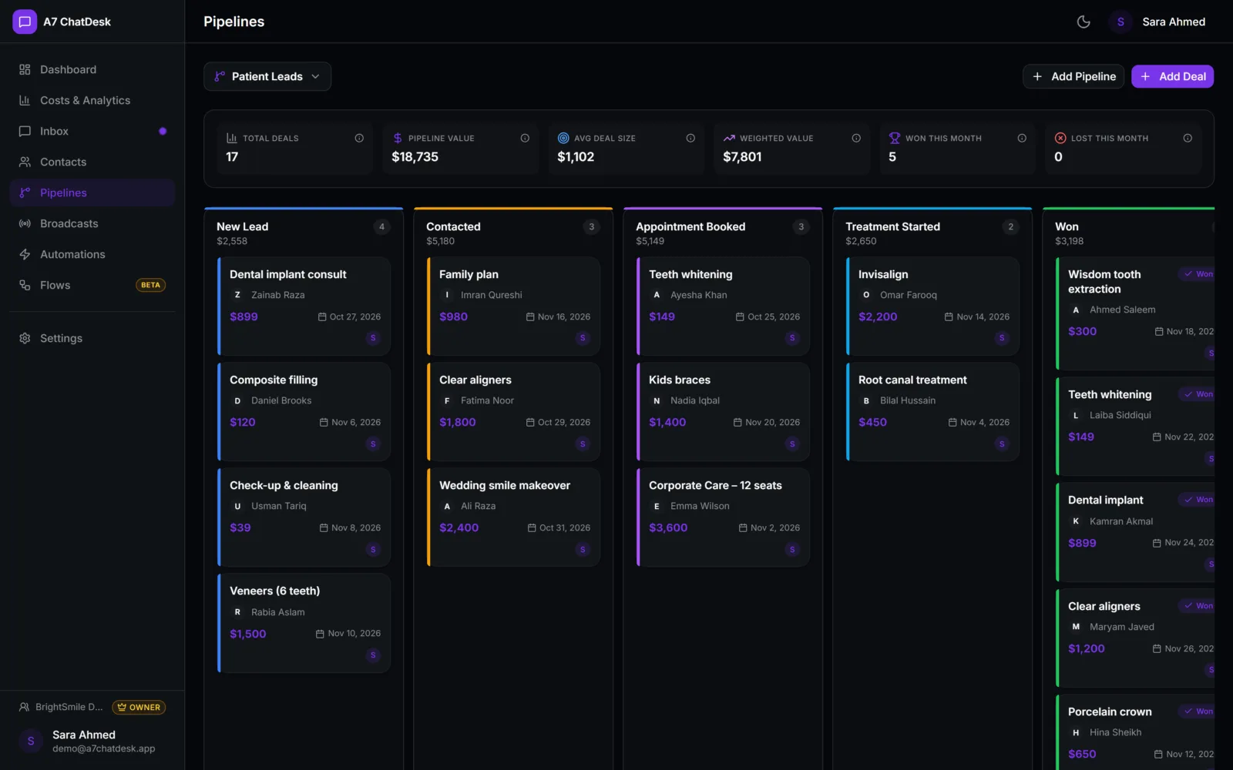
Task: Open the Flows beta section
Action: pos(92,285)
